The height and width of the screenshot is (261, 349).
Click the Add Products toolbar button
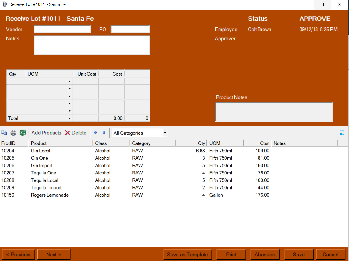tap(46, 133)
